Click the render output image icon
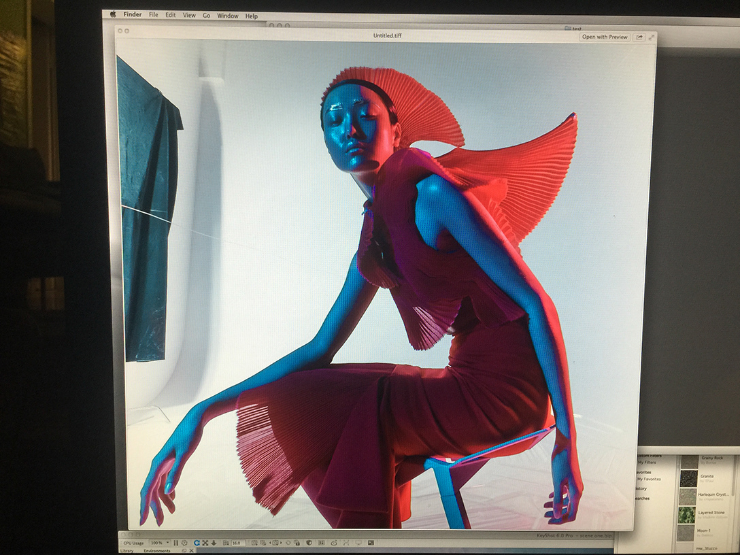The height and width of the screenshot is (555, 740). click(x=371, y=543)
